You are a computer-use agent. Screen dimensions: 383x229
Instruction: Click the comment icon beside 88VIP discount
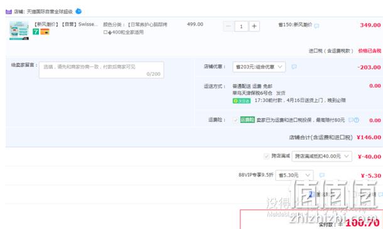322,175
